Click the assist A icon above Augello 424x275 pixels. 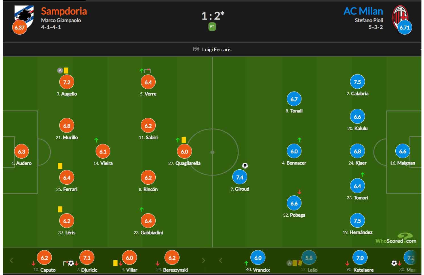(60, 71)
